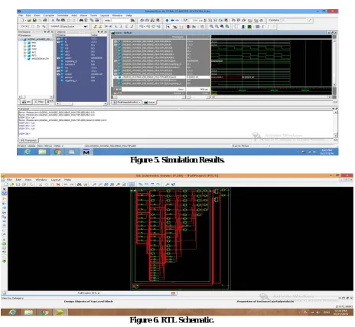Expand signal b in Objects panel
Screen dimensions: 355x327
point(58,42)
